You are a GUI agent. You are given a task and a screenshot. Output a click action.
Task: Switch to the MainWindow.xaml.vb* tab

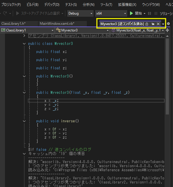coord(63,24)
